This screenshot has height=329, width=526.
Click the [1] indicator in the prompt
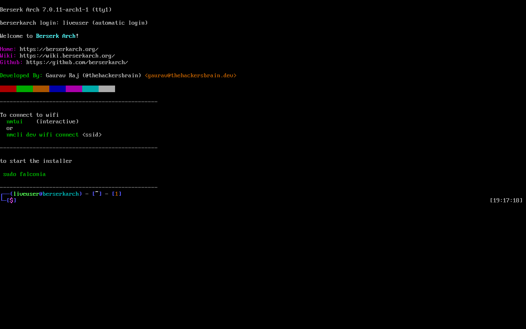(117, 194)
